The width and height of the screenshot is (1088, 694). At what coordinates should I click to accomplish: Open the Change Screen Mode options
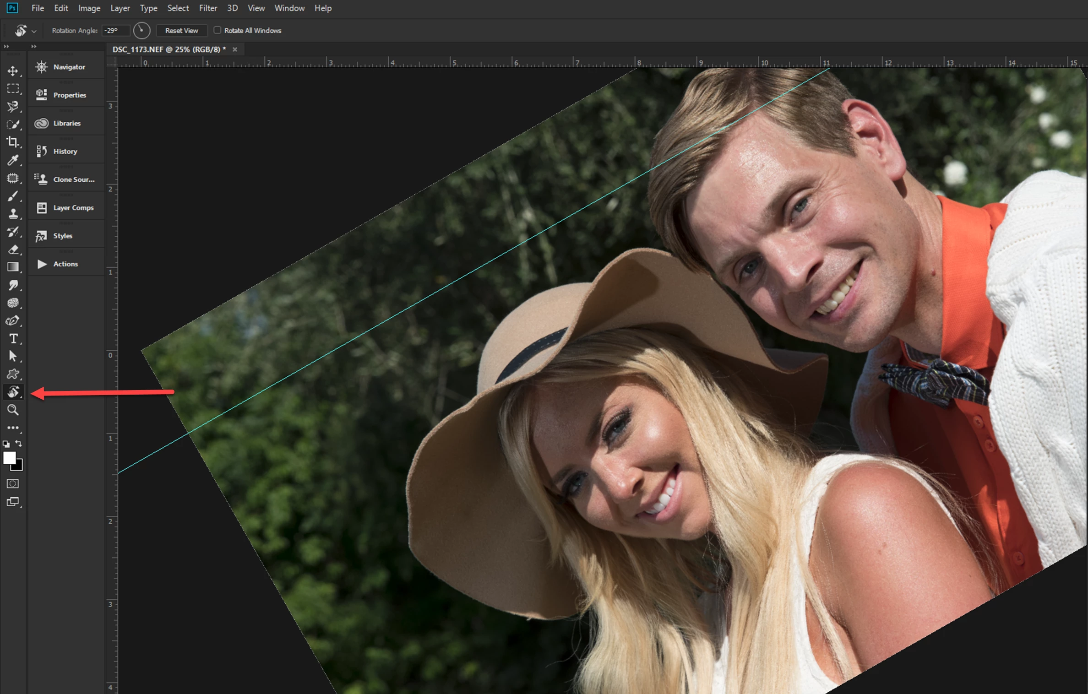[x=13, y=502]
